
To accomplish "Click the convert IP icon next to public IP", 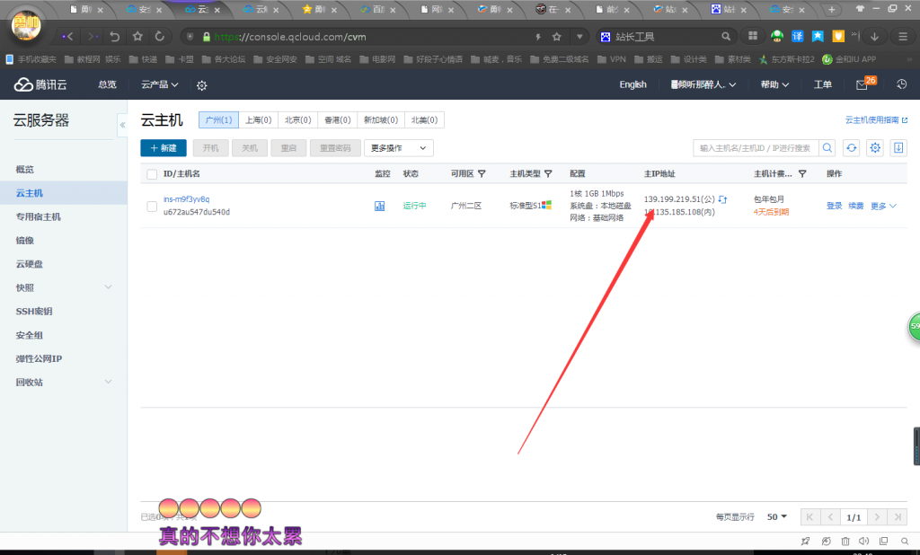I will click(722, 198).
